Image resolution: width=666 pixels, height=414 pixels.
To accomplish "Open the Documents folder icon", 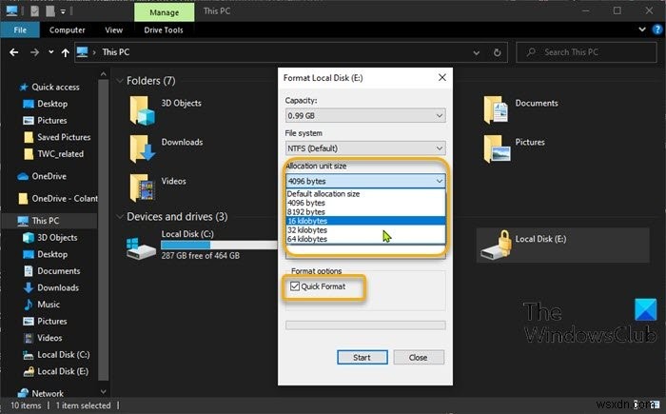I will click(496, 109).
